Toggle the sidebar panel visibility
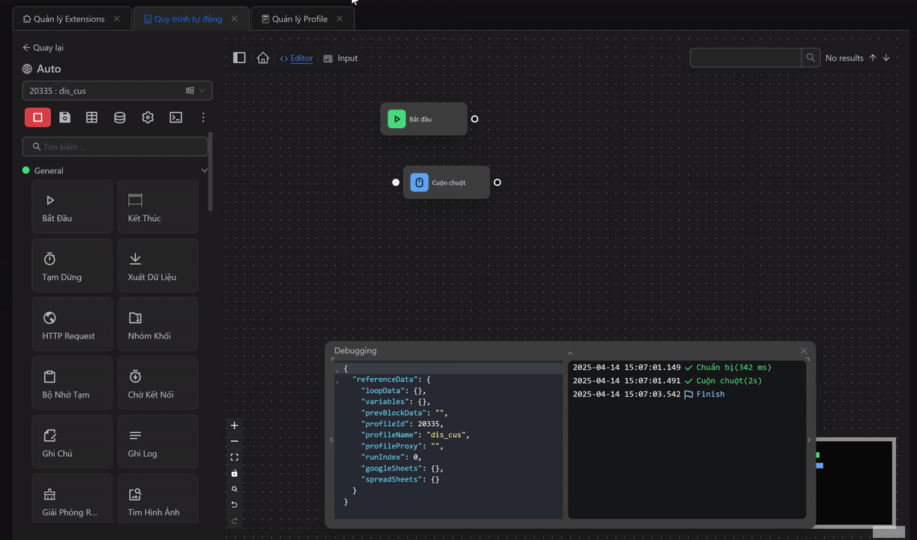 (239, 58)
